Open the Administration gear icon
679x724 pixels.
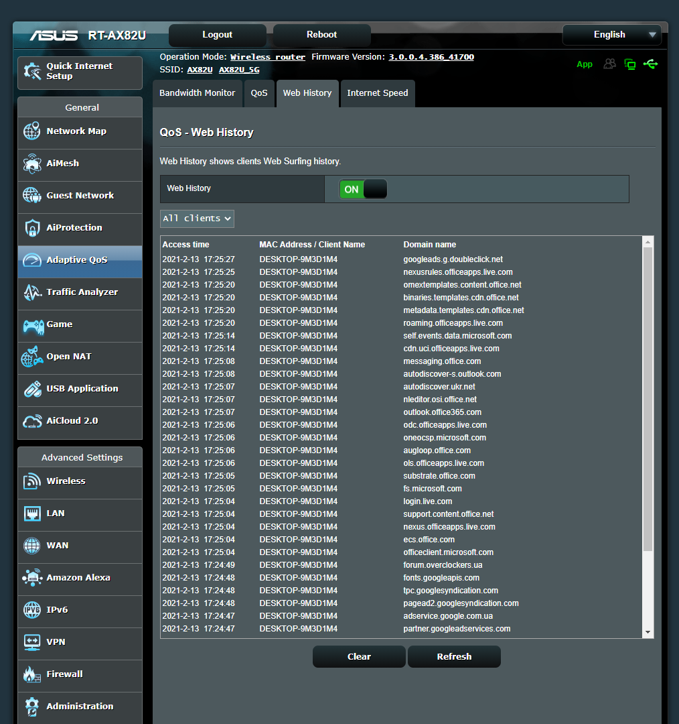click(32, 707)
